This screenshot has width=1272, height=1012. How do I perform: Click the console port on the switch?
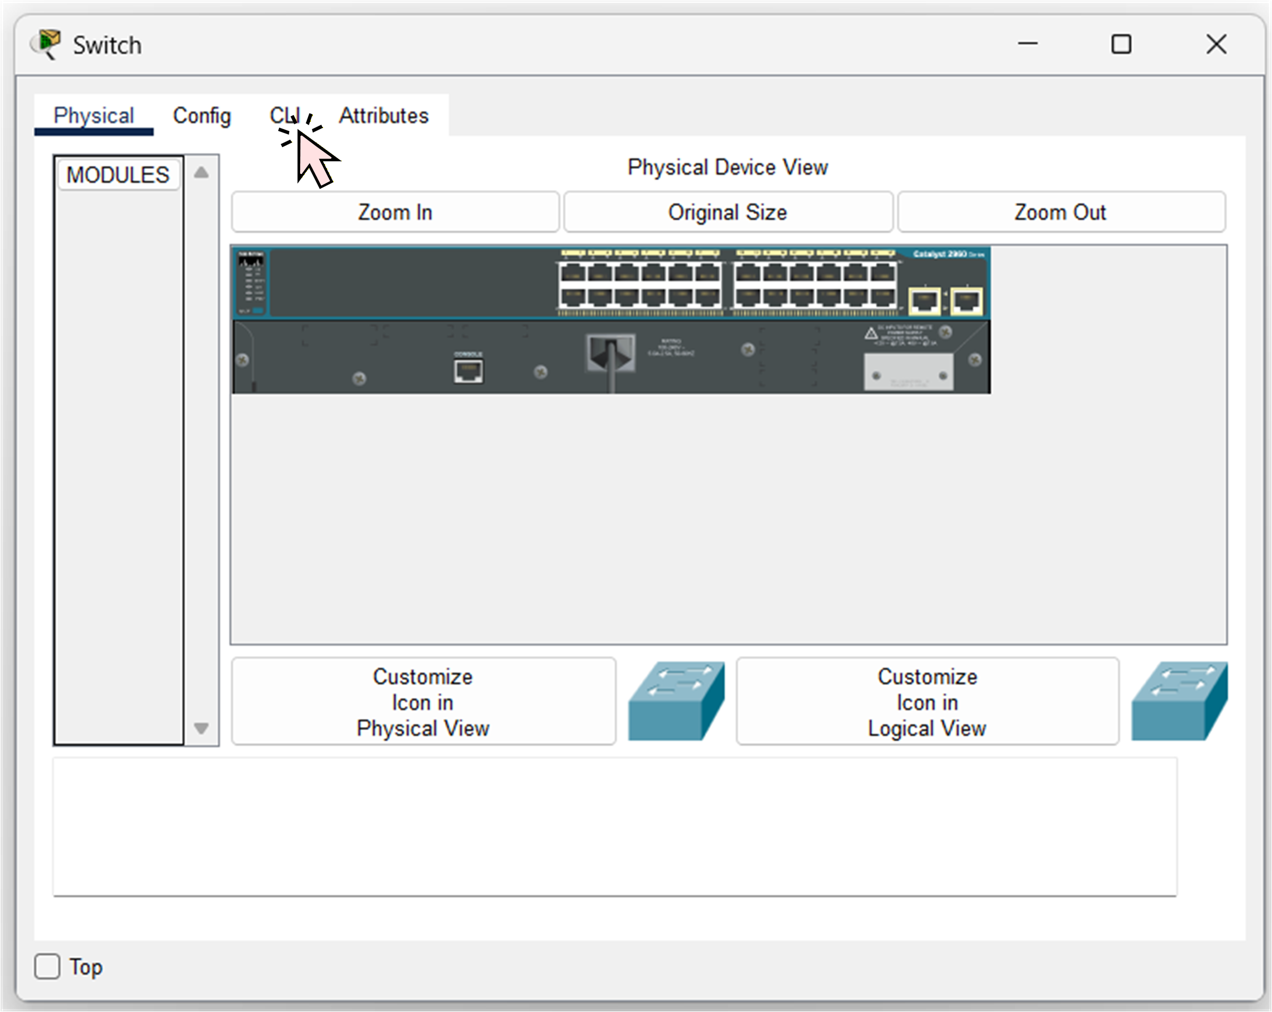click(468, 370)
